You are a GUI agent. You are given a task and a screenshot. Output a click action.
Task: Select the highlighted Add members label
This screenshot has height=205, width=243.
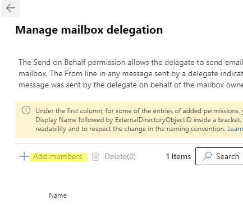click(x=58, y=156)
